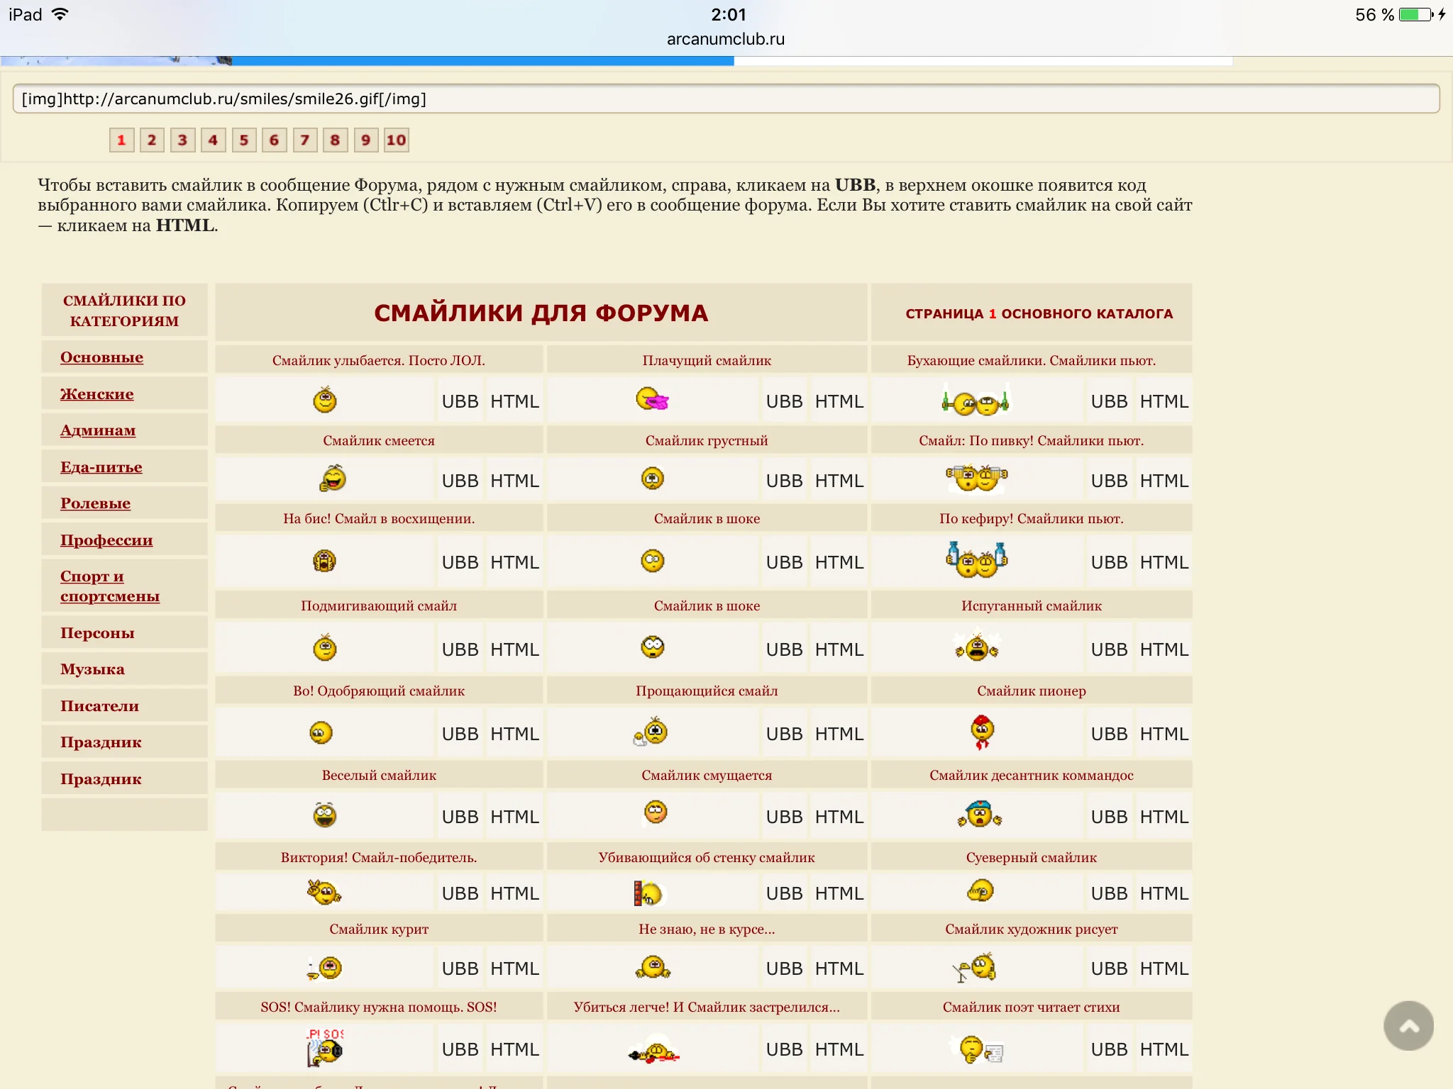Click the crying smiley with handkerchief

coord(652,400)
